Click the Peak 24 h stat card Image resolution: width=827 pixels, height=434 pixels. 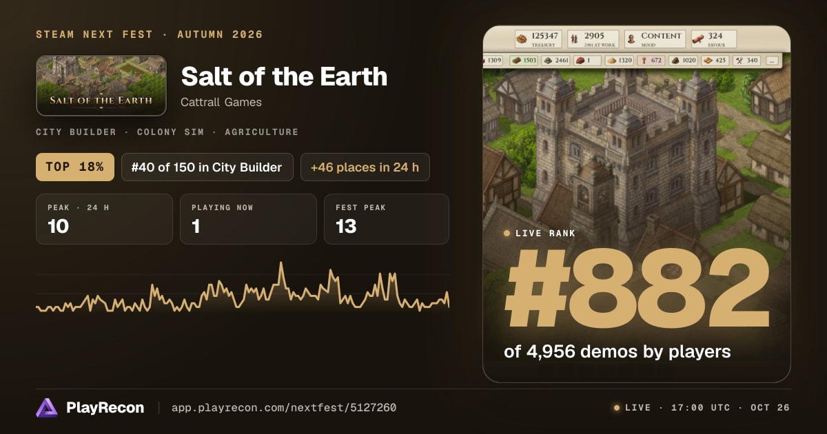click(x=104, y=219)
